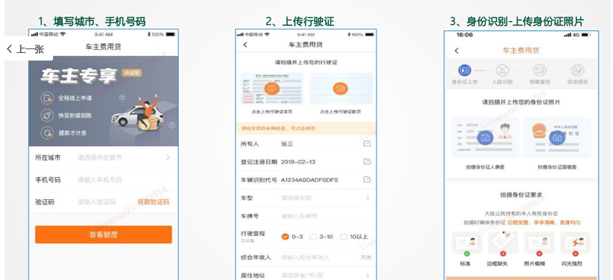The height and width of the screenshot is (280, 613).
Task: Tap the 边框缺失 example thumbnail
Action: [x=503, y=242]
